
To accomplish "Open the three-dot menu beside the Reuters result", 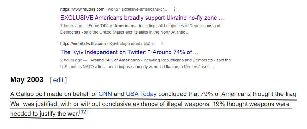I will 175,9.
